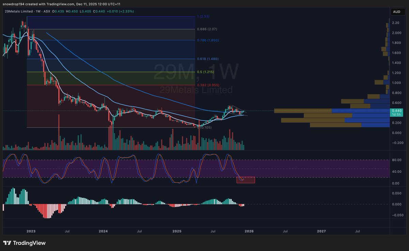Click the 0.200 price axis label
The image size is (409, 251).
396,123
